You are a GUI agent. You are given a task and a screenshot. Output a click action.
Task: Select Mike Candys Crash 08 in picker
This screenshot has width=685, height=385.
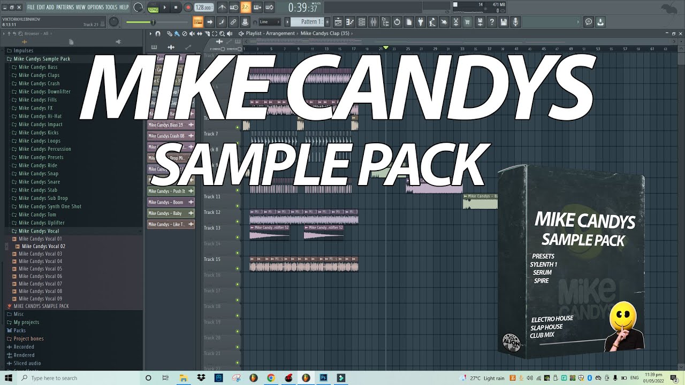tap(171, 136)
